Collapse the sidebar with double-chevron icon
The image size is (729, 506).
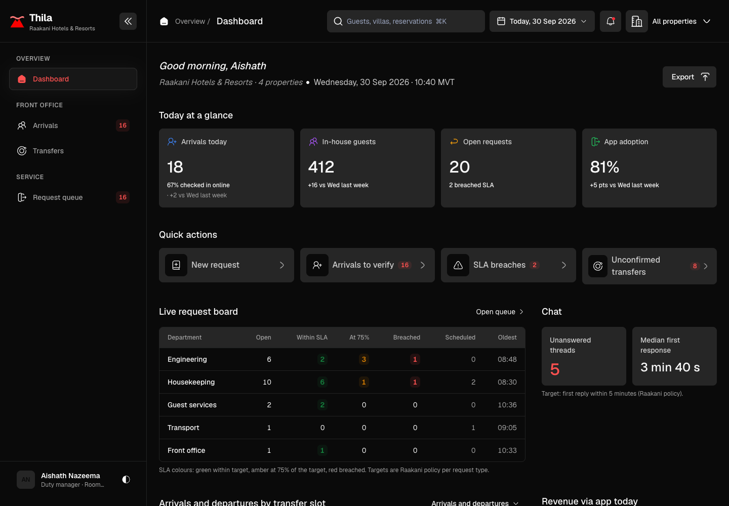click(128, 21)
